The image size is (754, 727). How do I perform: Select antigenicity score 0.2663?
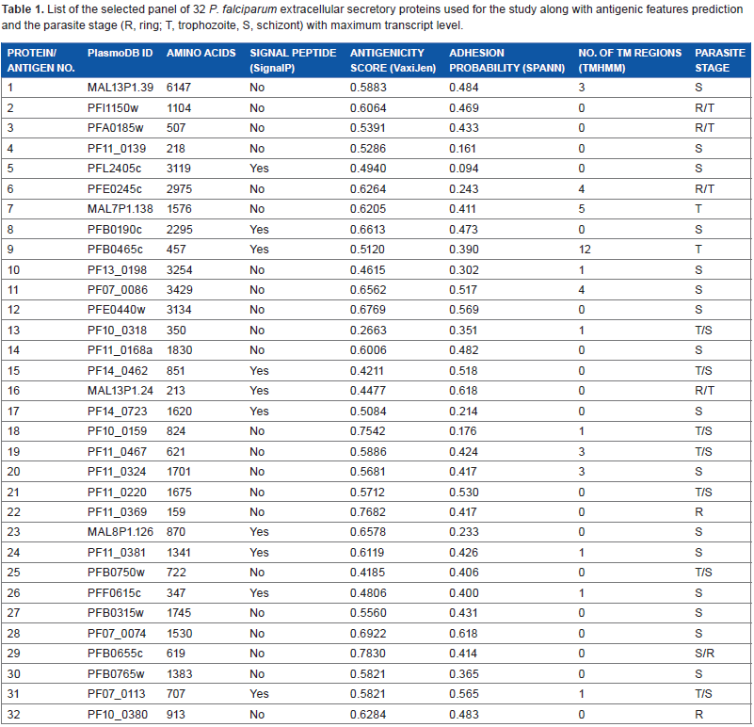(367, 331)
